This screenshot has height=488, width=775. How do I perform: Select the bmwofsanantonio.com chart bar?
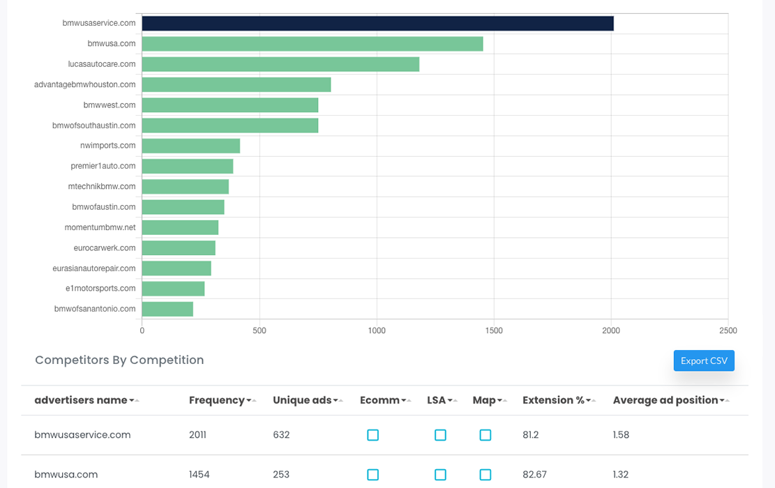167,310
